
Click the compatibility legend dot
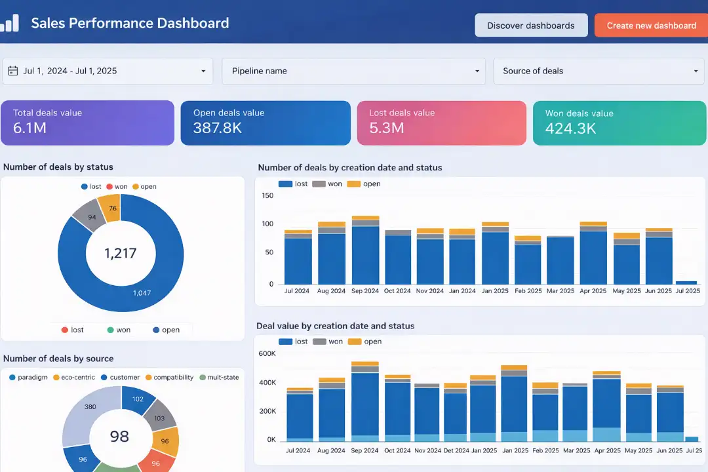148,377
